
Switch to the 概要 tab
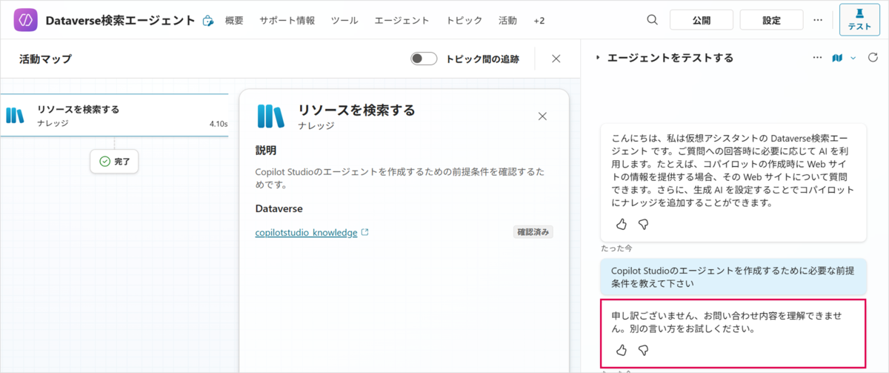(233, 21)
